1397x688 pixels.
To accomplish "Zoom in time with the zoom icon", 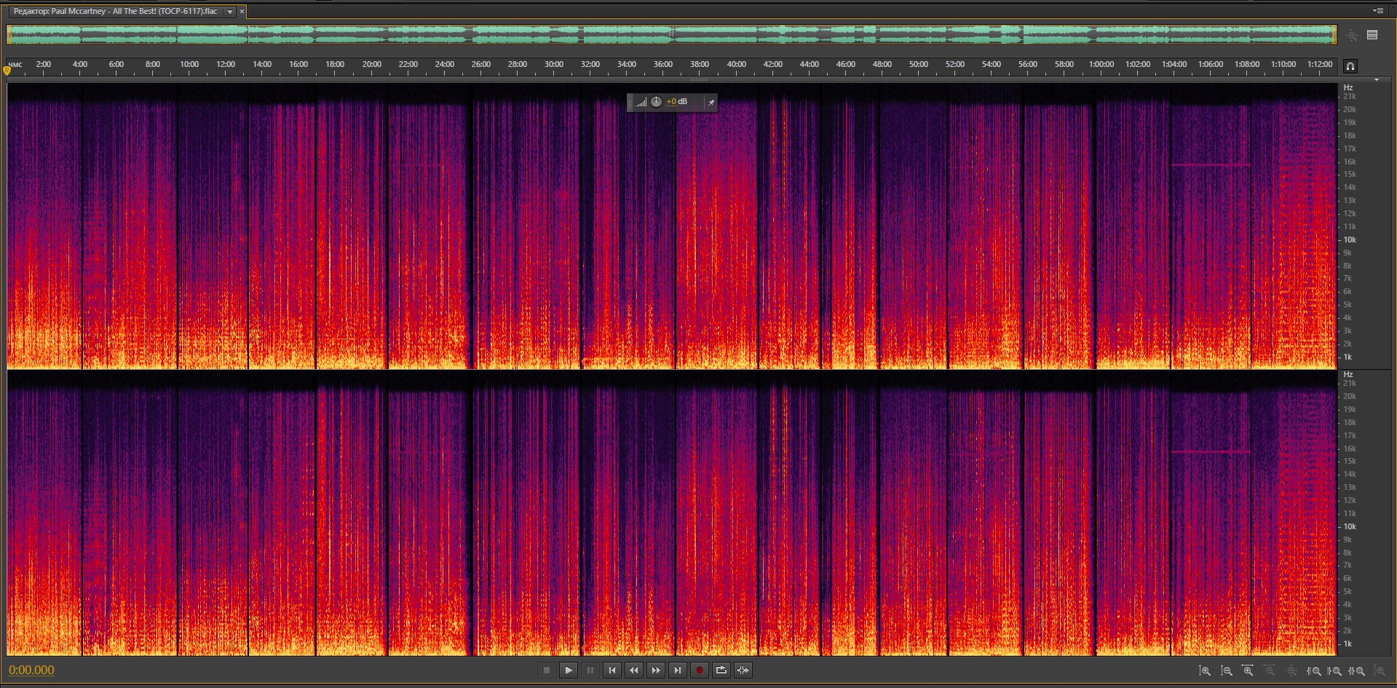I will [x=1248, y=671].
